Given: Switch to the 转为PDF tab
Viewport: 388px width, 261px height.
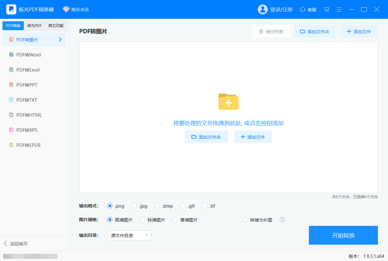Looking at the screenshot, I should [x=35, y=26].
